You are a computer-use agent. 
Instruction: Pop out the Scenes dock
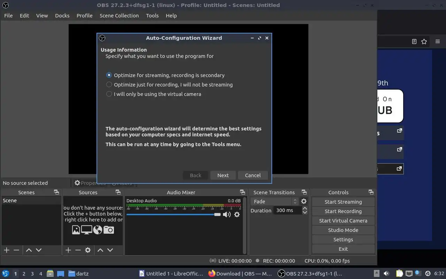56,192
